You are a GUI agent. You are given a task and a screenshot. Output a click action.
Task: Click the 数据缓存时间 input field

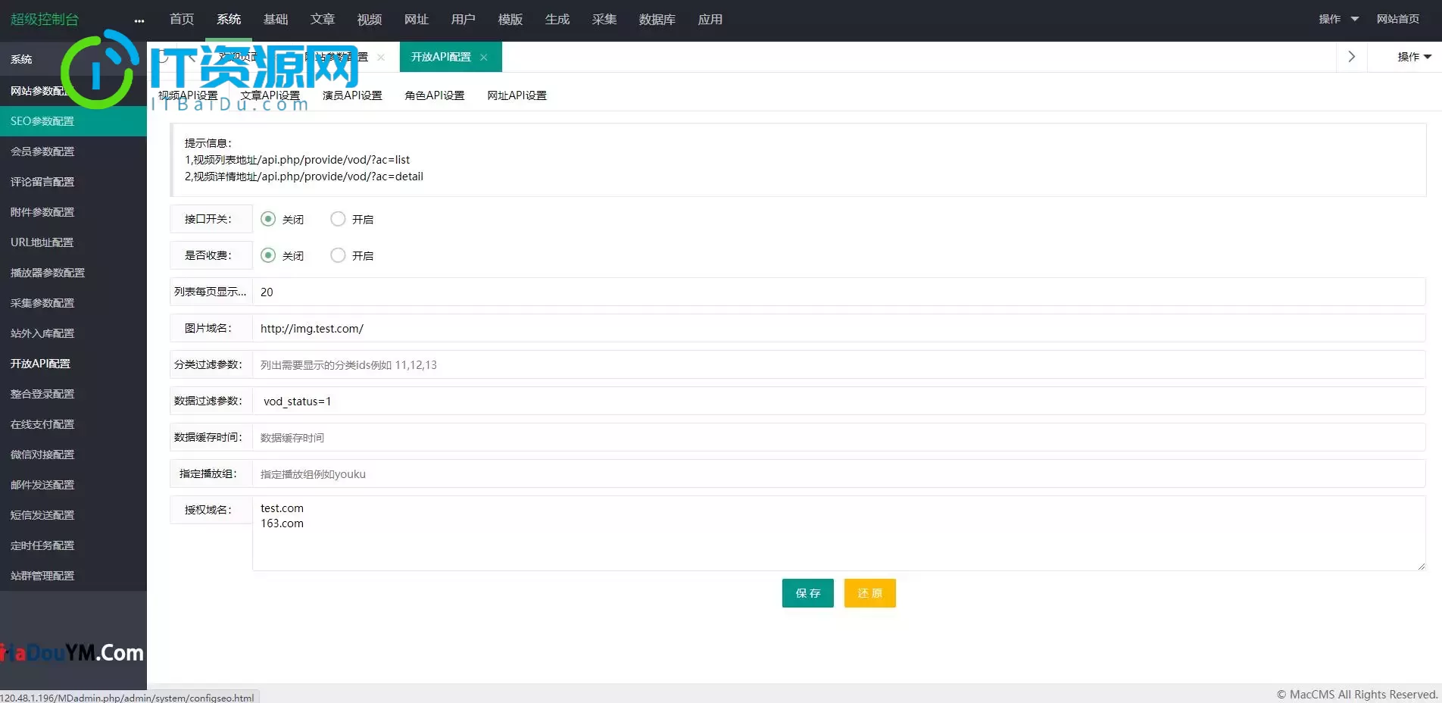point(839,437)
